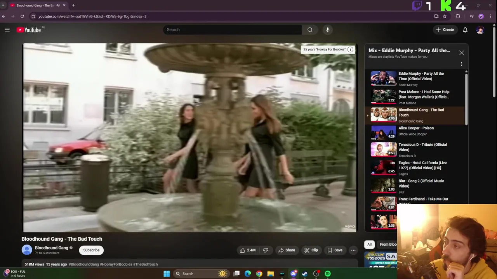Open the browser extensions puzzle icon

(458, 16)
